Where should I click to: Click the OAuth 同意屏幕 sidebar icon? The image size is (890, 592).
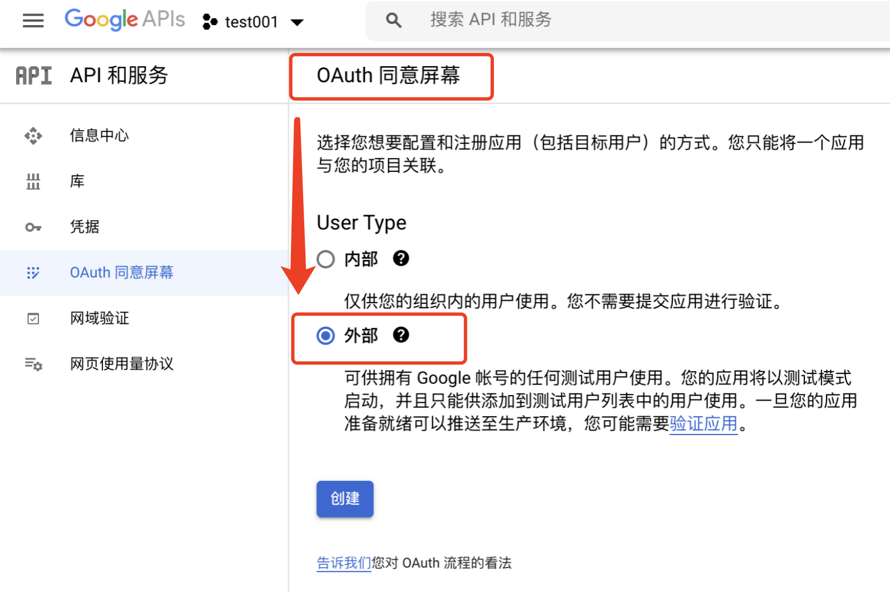[x=33, y=273]
